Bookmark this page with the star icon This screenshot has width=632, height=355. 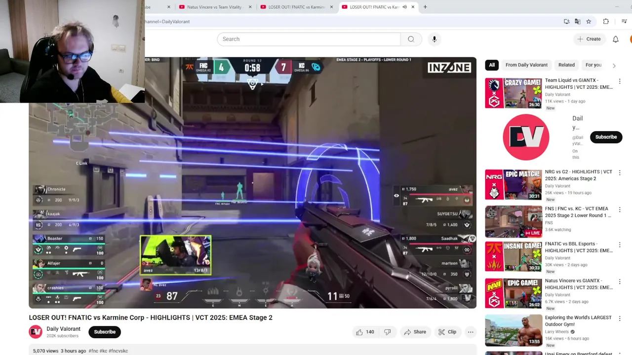click(x=589, y=22)
